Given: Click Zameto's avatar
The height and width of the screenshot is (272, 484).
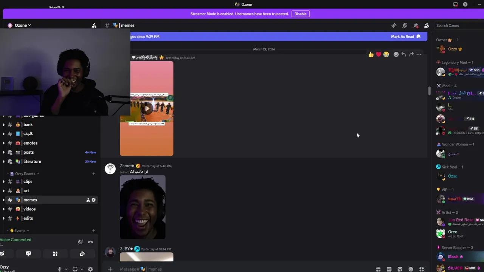Looking at the screenshot, I should tap(110, 168).
